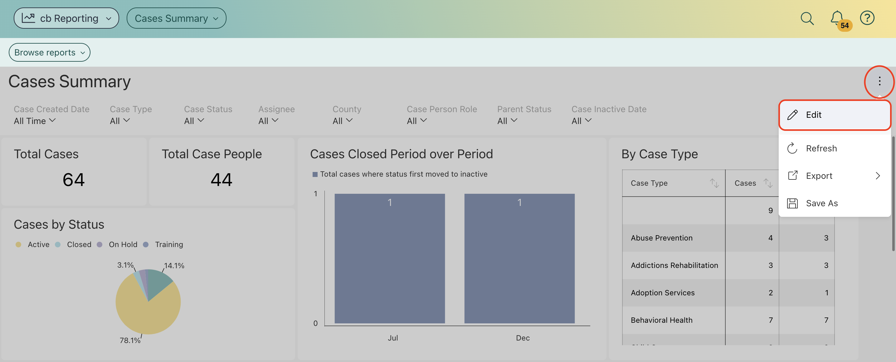
Task: Click the Refresh circular arrow icon
Action: coord(792,148)
